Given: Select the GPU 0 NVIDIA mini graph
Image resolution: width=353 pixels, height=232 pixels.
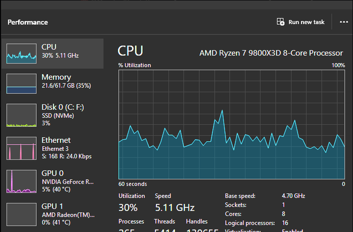Looking at the screenshot, I should click(21, 182).
